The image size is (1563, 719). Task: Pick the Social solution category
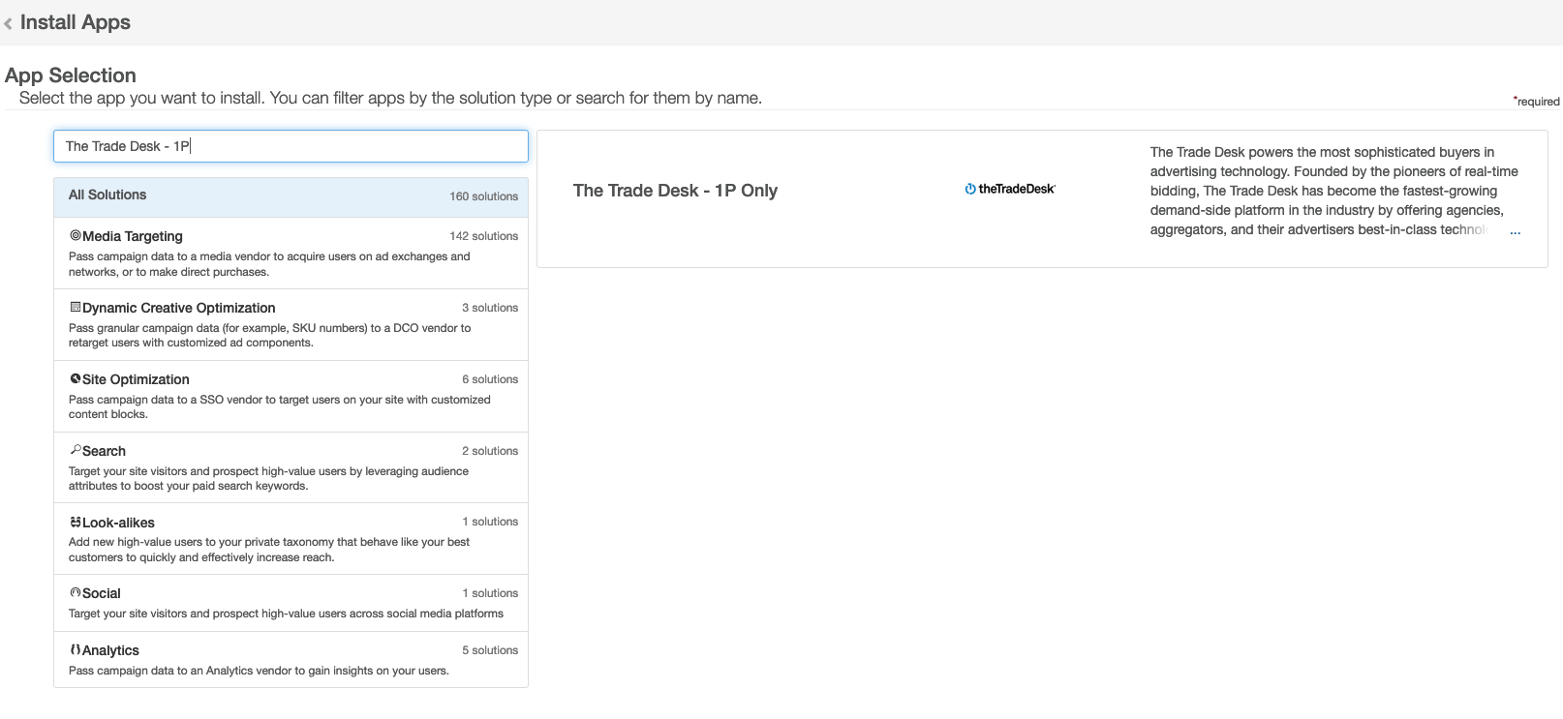[x=291, y=603]
